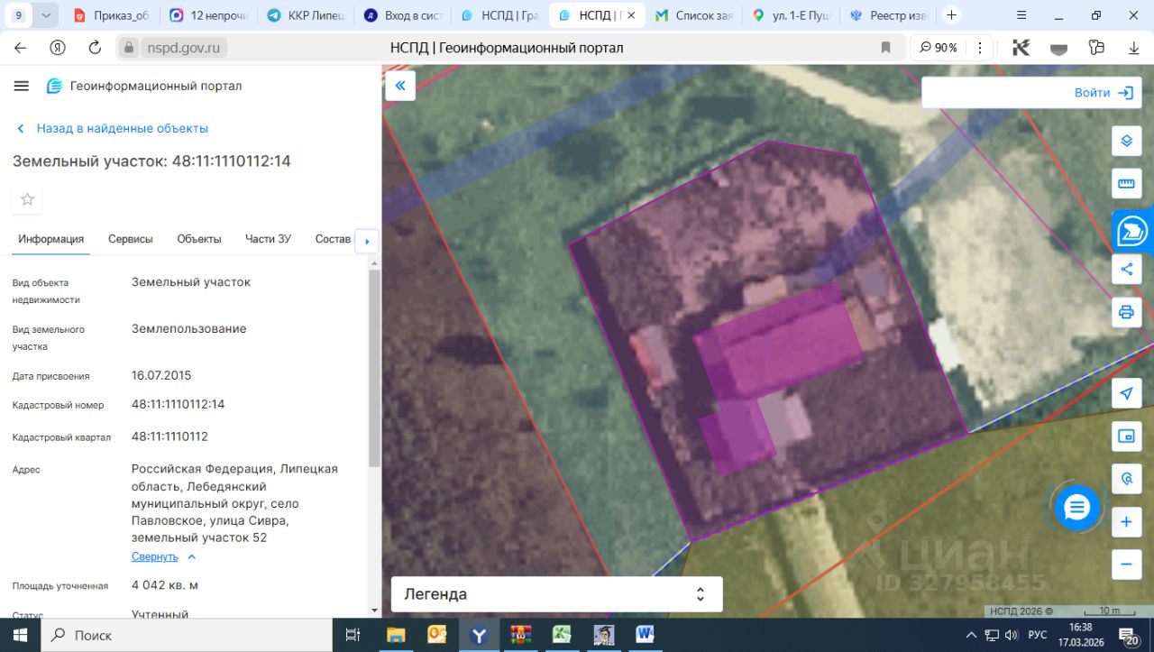
Task: Go back via Назад в найденные объекты
Action: pos(112,128)
